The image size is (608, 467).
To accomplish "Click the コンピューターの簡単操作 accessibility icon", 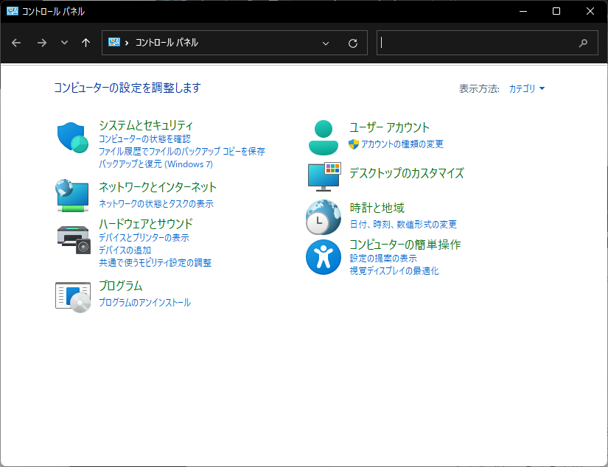I will (x=324, y=257).
